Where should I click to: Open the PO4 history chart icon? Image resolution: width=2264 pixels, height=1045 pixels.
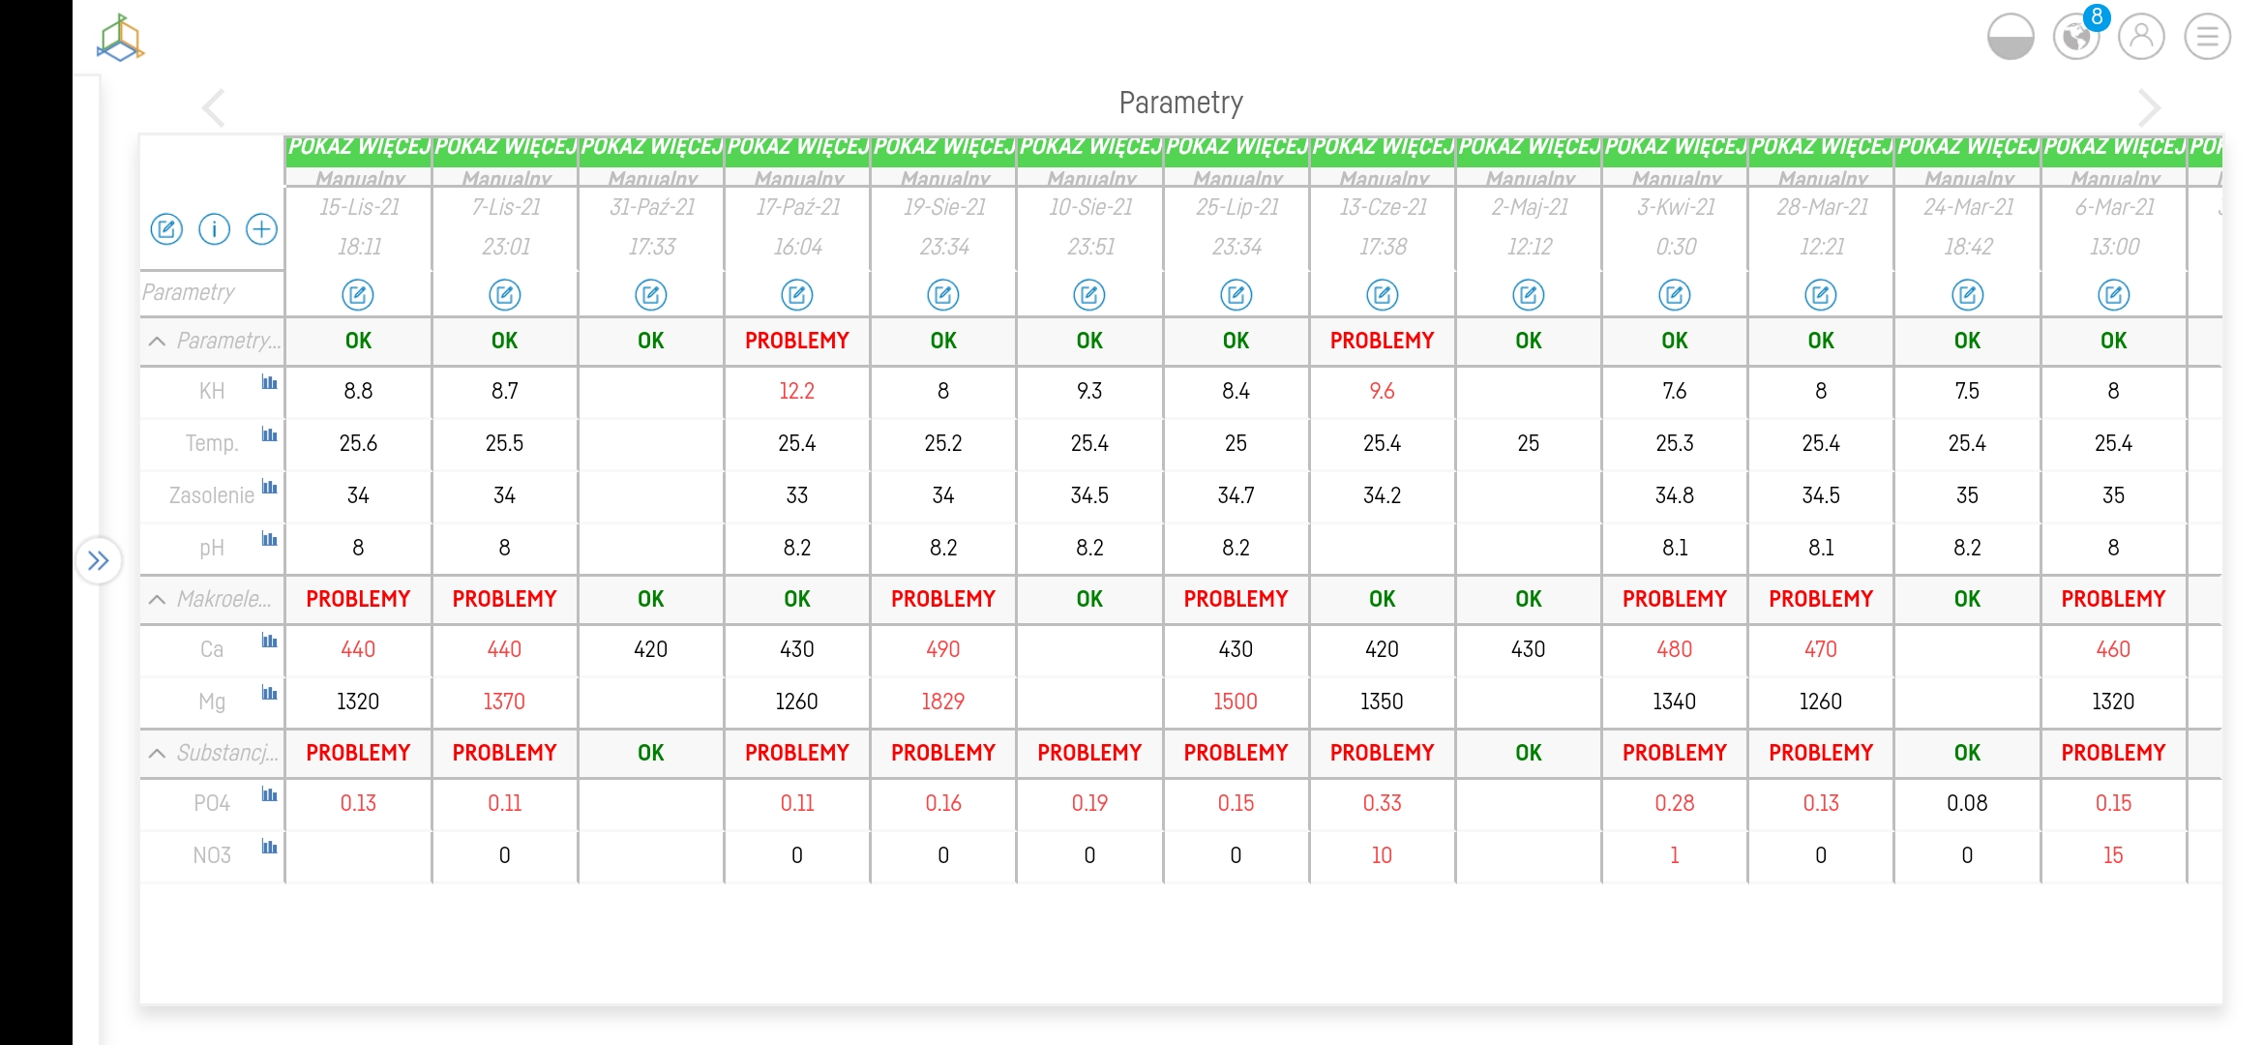pyautogui.click(x=269, y=795)
